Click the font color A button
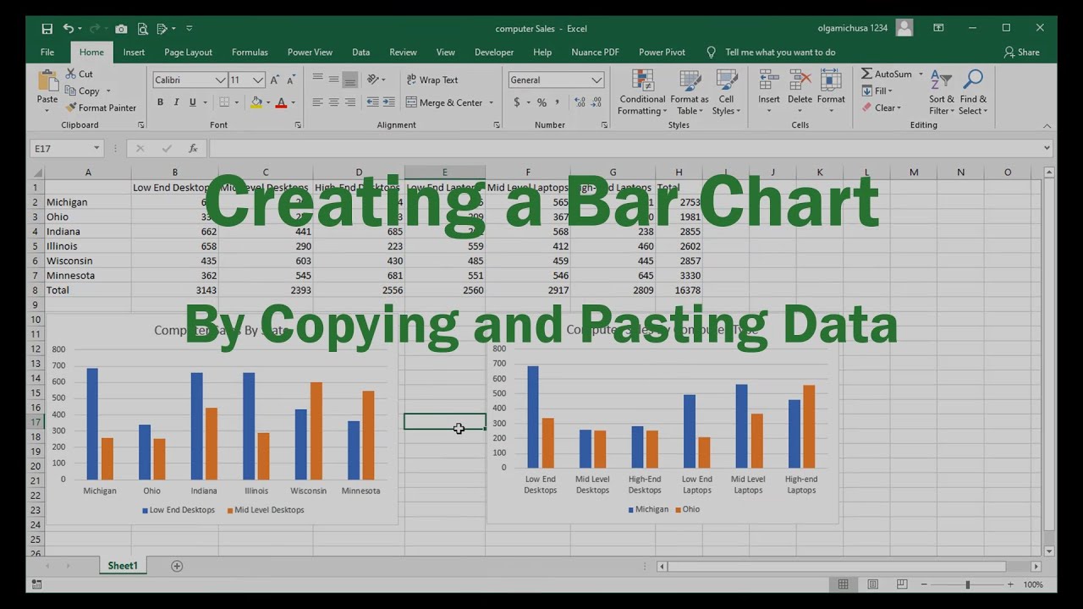 click(281, 102)
